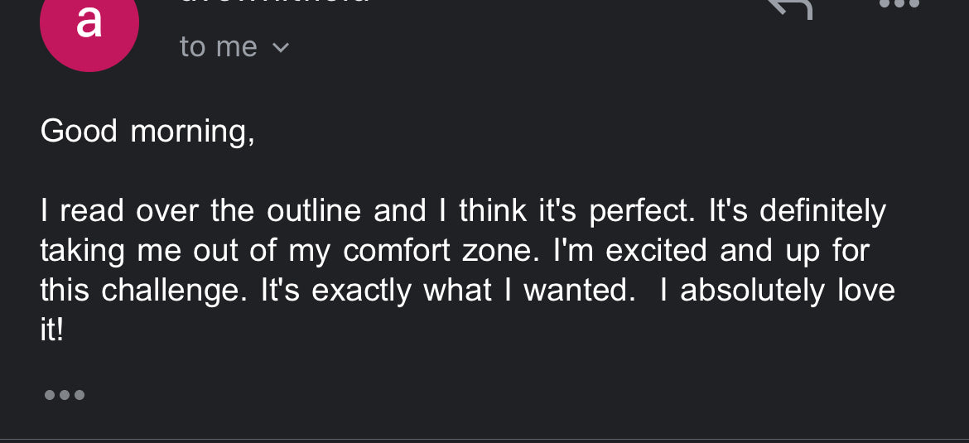This screenshot has width=969, height=443.
Task: Click the "Good morning," greeting line
Action: 147,131
